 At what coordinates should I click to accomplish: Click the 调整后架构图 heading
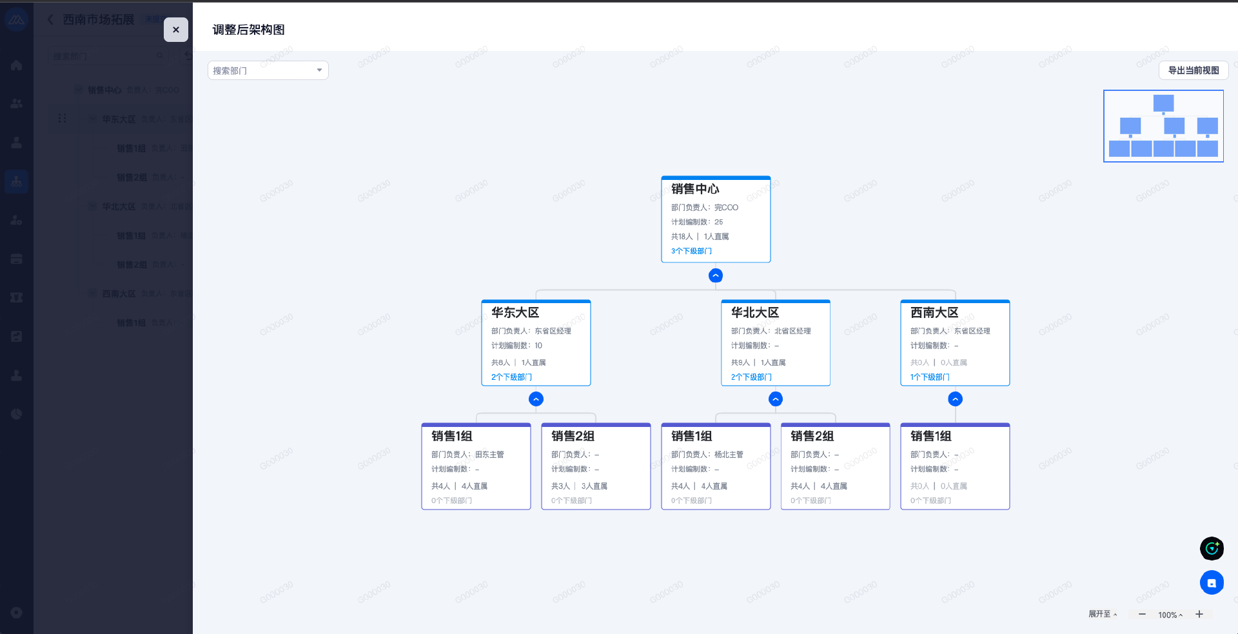point(248,30)
